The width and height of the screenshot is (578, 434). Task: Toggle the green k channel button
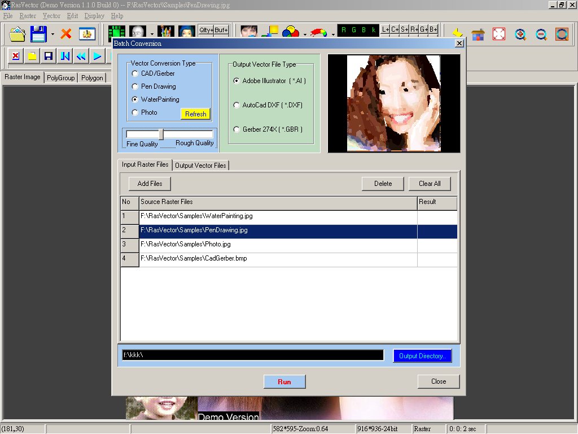[374, 30]
